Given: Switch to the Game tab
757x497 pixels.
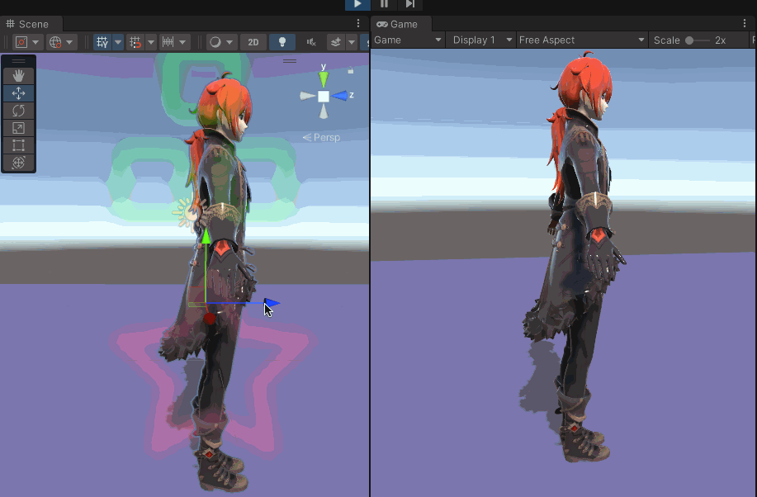Looking at the screenshot, I should tap(398, 24).
